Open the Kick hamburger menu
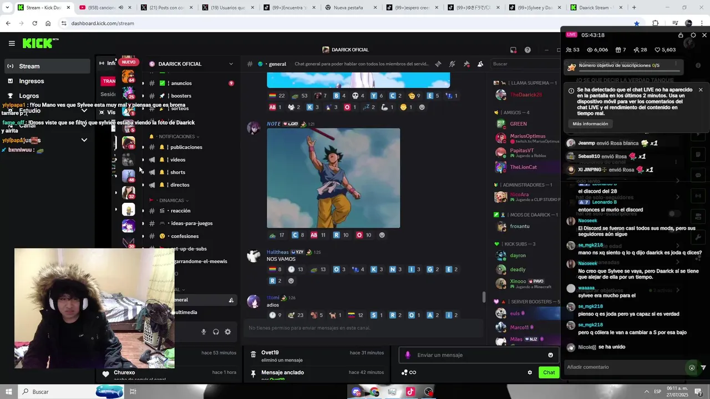This screenshot has width=710, height=399. 12,43
